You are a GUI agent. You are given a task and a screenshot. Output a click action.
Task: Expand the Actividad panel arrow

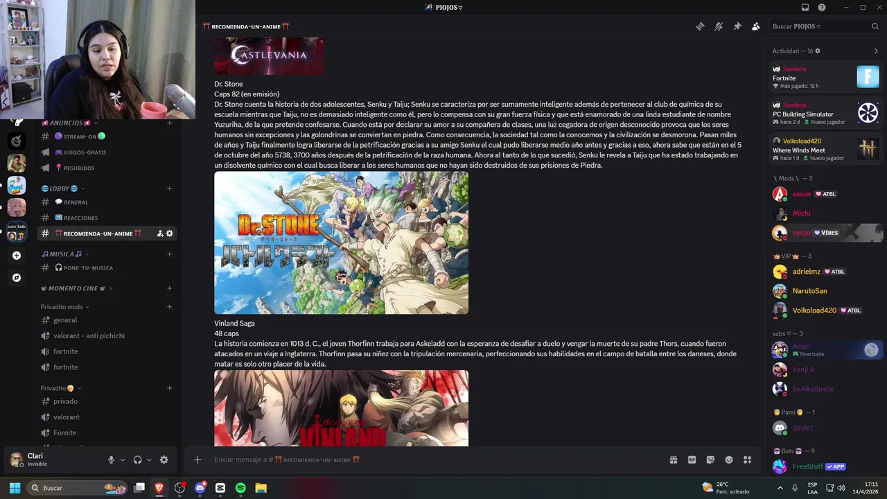click(876, 51)
